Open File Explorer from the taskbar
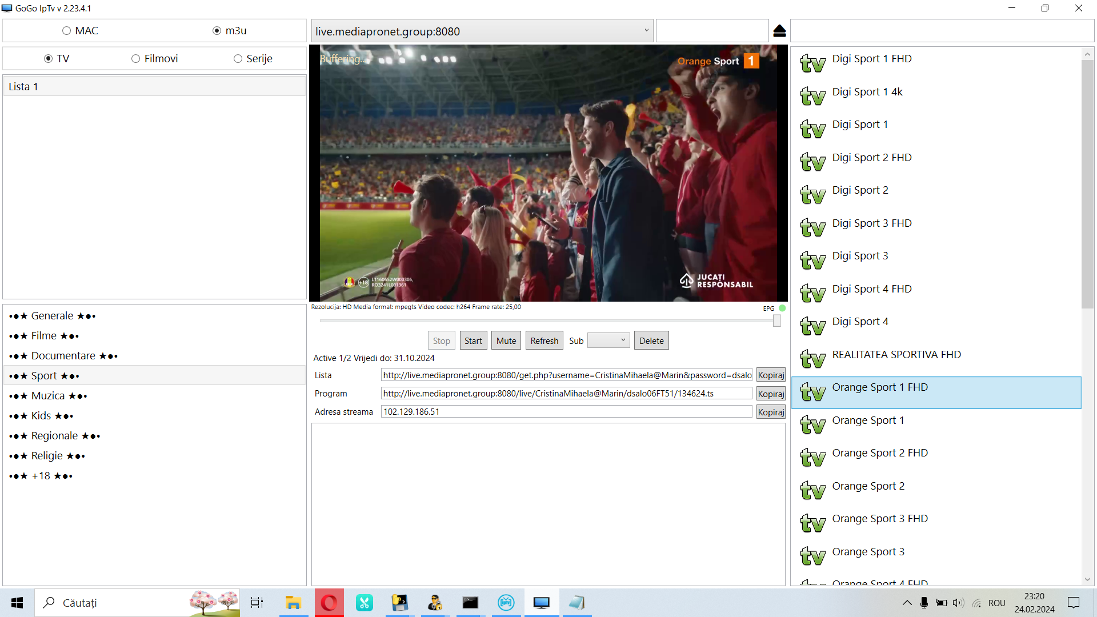Screen dimensions: 1097x617 [x=293, y=603]
